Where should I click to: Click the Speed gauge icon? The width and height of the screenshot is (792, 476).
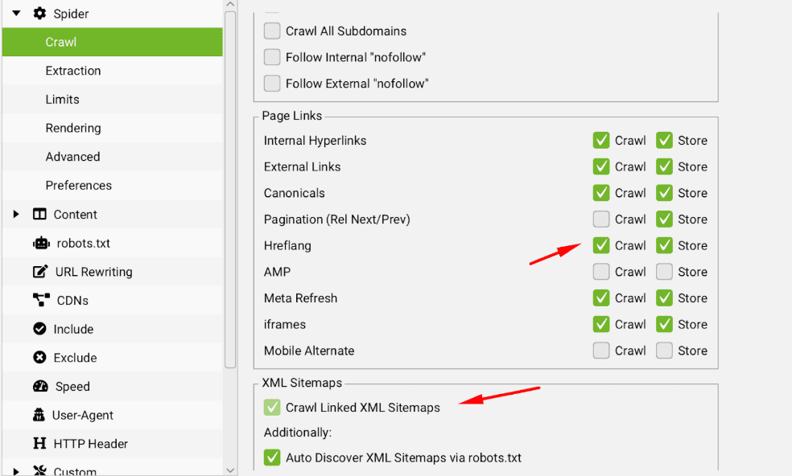click(x=40, y=386)
